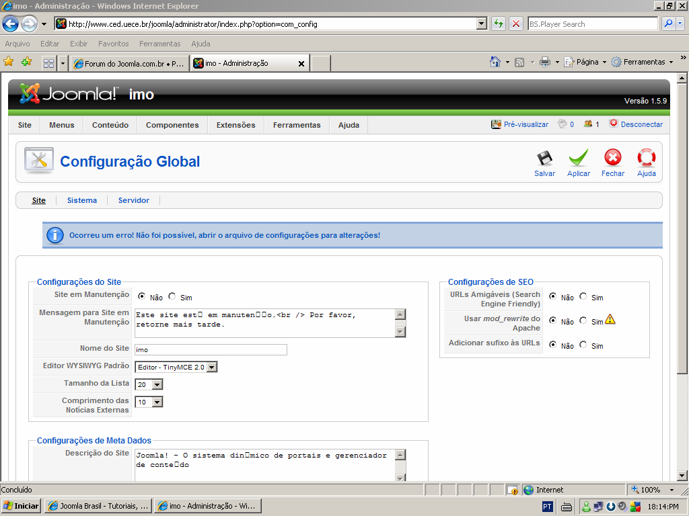Screen dimensions: 689x516
Task: Select Não for Usar mod_rewrite do Apache
Action: [x=553, y=320]
